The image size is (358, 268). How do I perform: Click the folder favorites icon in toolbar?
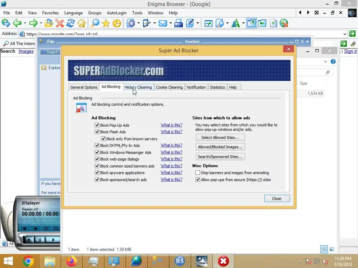point(49,23)
